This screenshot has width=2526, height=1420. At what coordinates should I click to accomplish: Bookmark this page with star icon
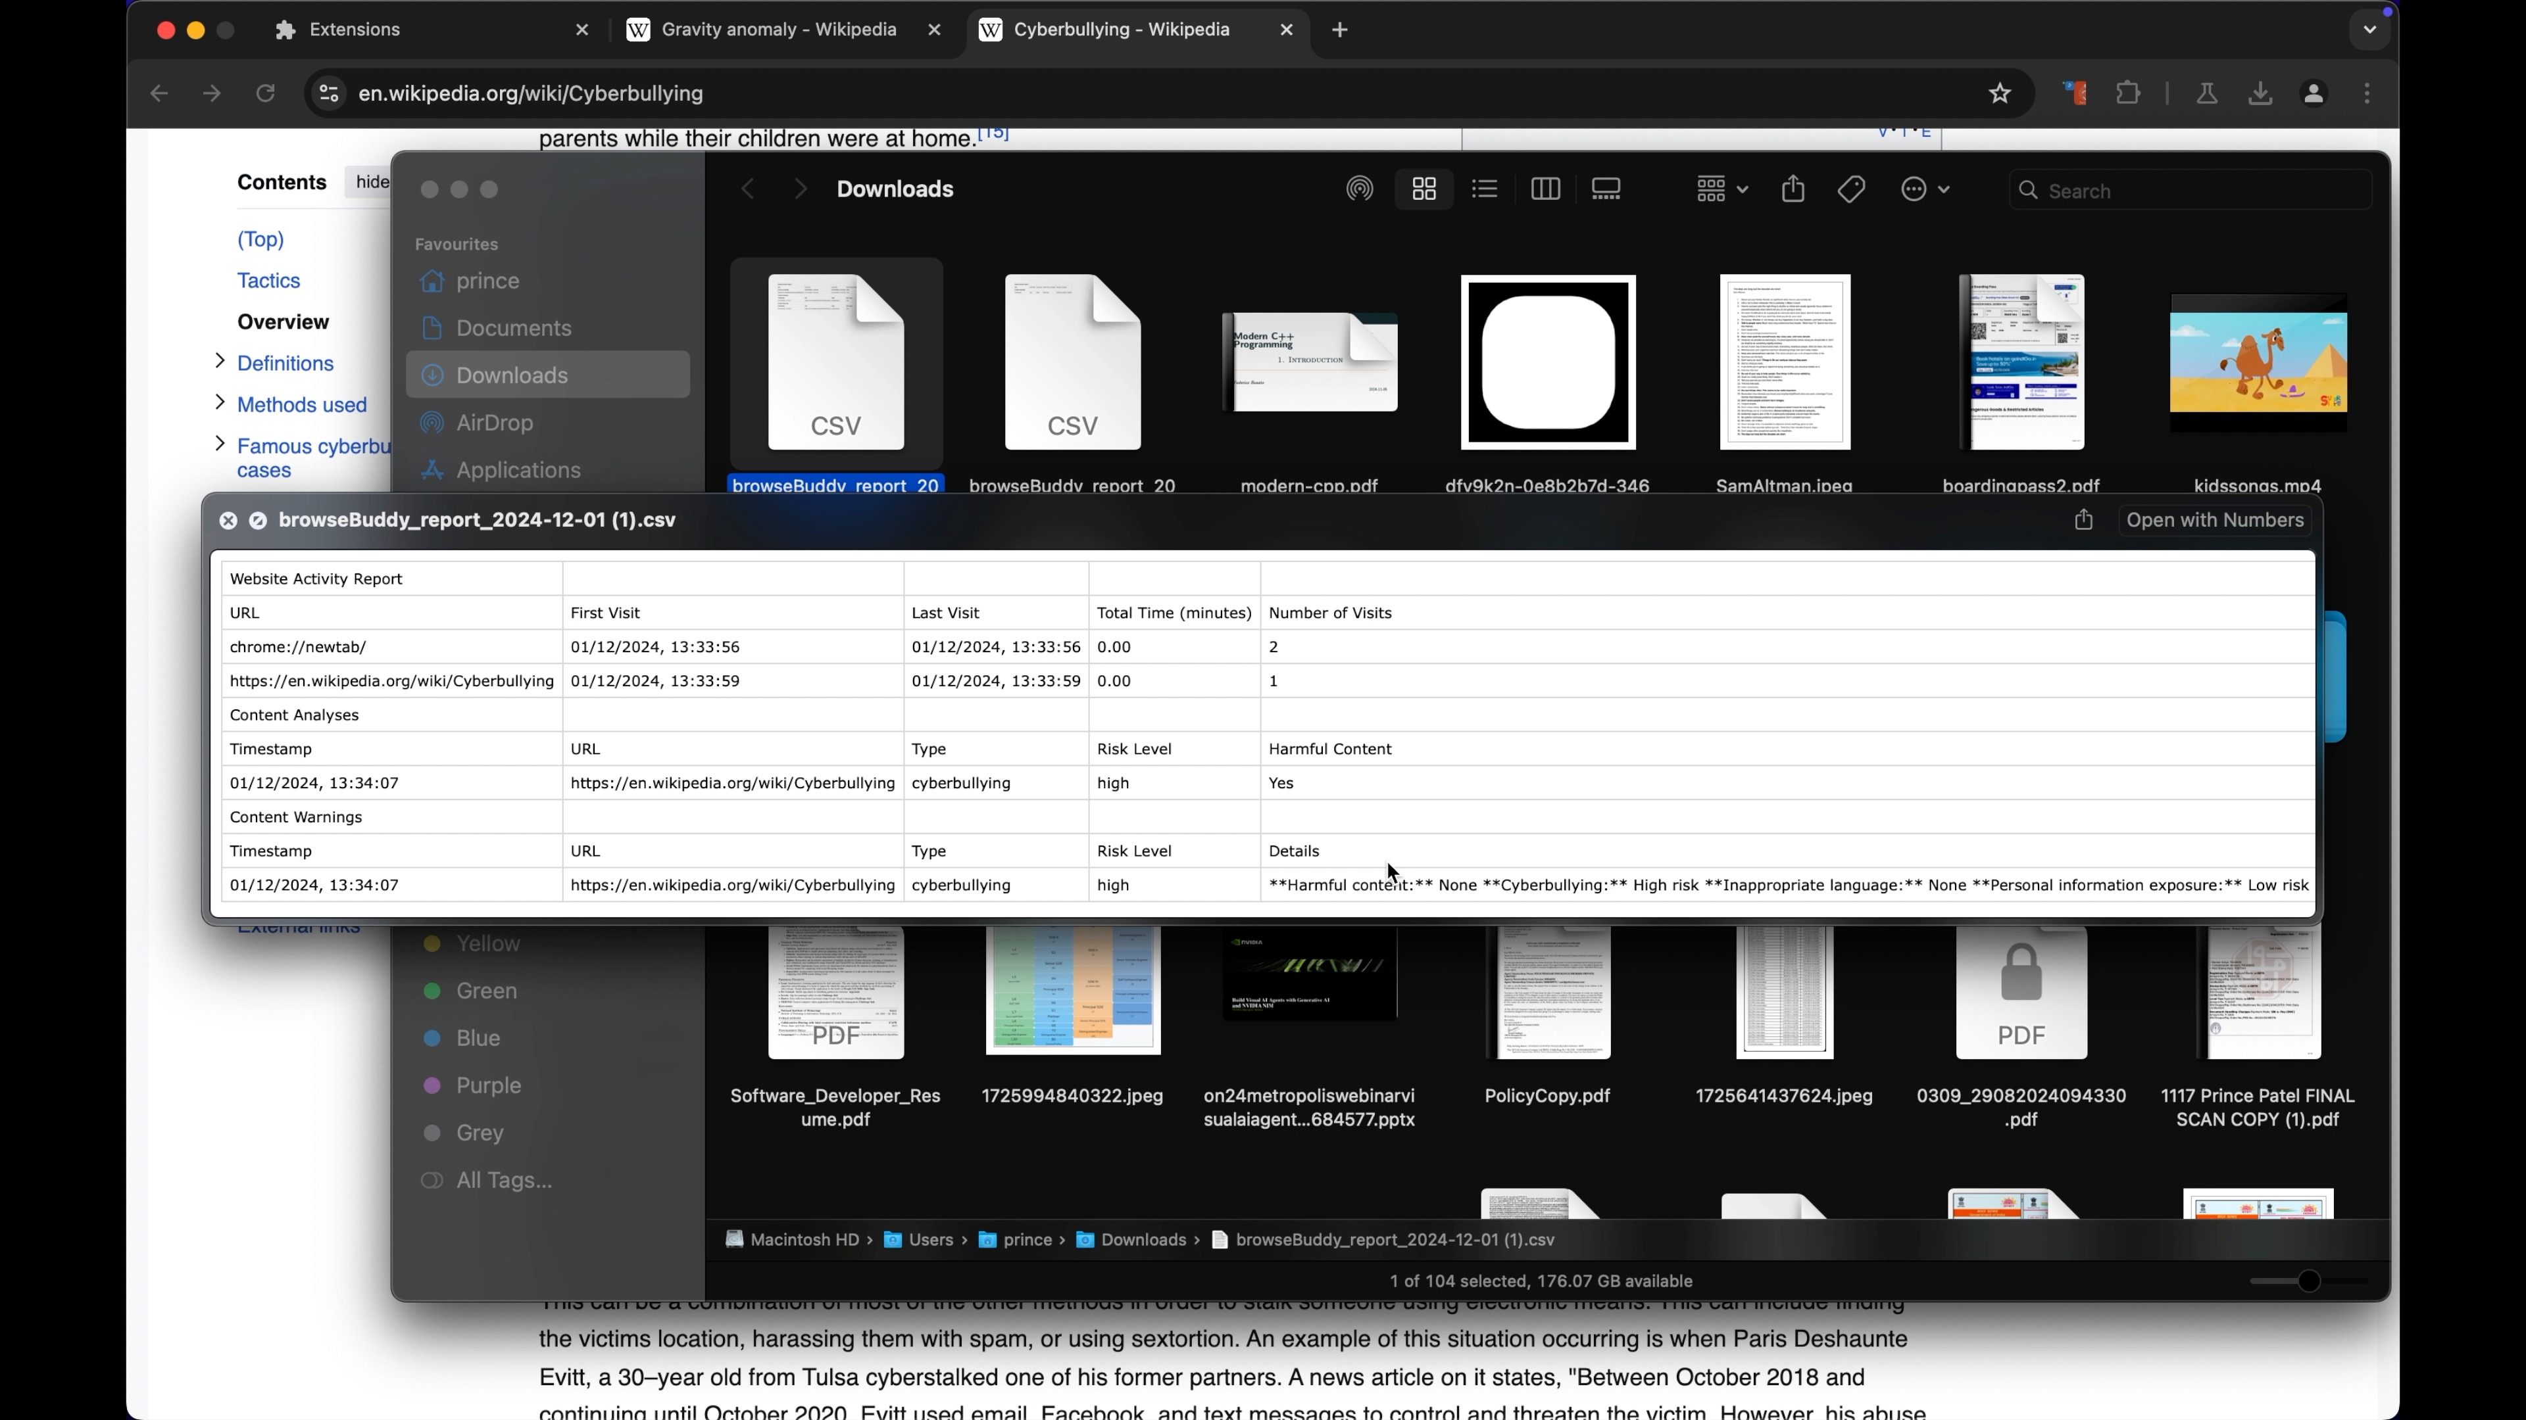(x=2000, y=94)
